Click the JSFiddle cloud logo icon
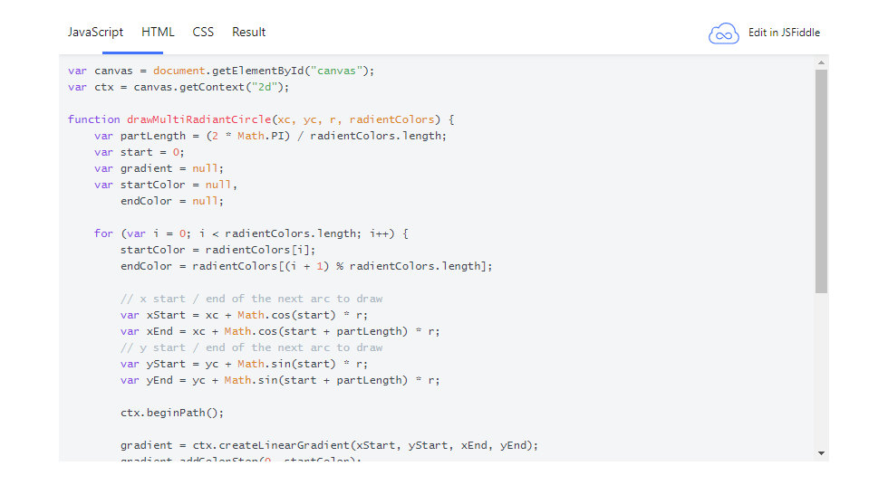888x485 pixels. click(x=724, y=33)
